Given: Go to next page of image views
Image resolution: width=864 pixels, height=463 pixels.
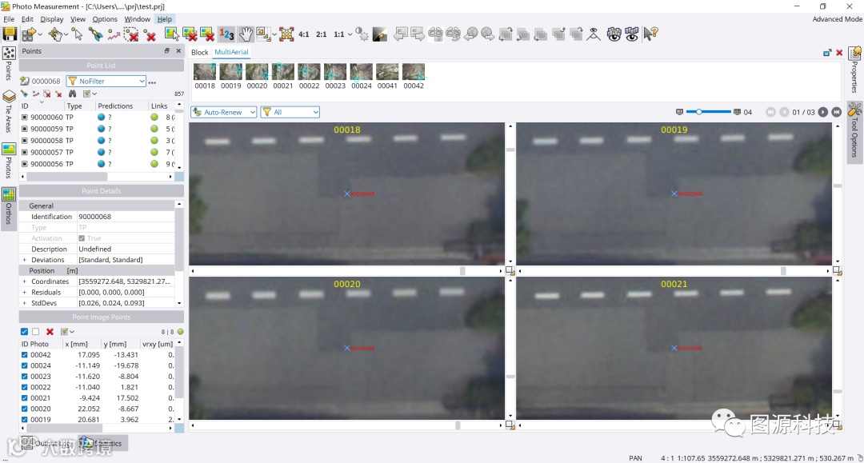Looking at the screenshot, I should coord(822,112).
